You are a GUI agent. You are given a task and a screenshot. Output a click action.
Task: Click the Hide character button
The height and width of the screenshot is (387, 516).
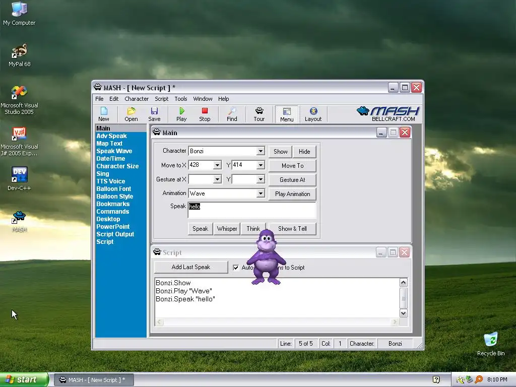304,152
